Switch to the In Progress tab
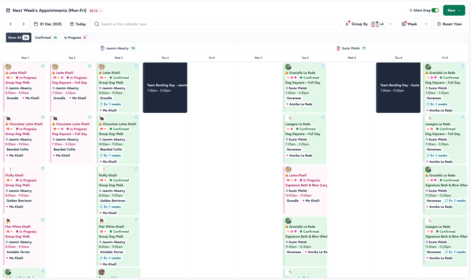The width and height of the screenshot is (471, 280). click(75, 38)
